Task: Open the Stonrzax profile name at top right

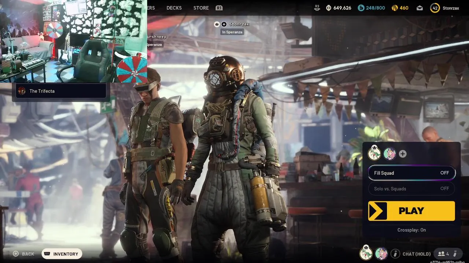Action: tap(451, 8)
